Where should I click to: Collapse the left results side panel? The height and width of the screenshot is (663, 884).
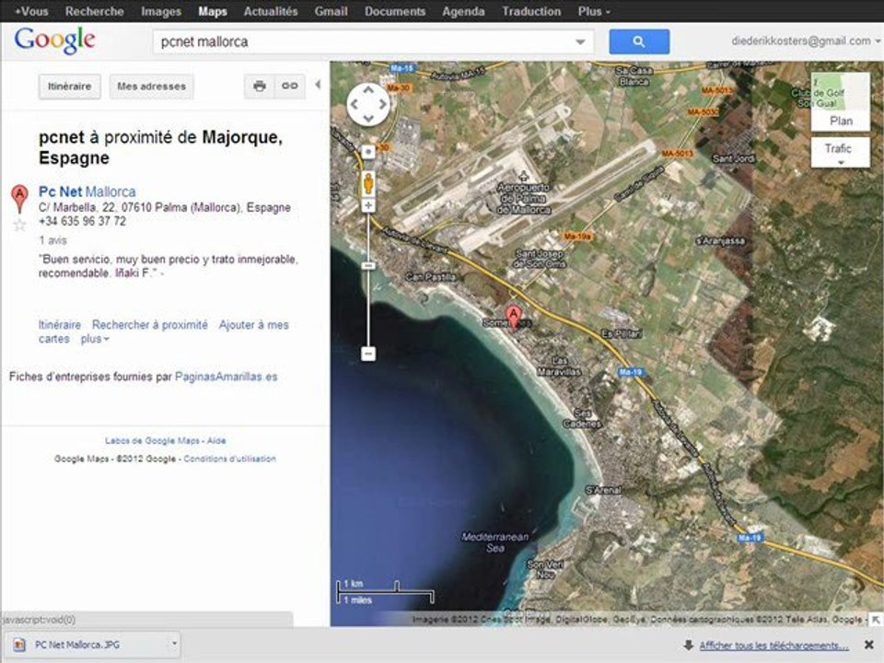(318, 85)
